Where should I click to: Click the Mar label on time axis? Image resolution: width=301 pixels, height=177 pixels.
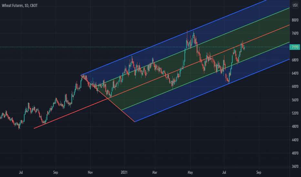[155, 172]
